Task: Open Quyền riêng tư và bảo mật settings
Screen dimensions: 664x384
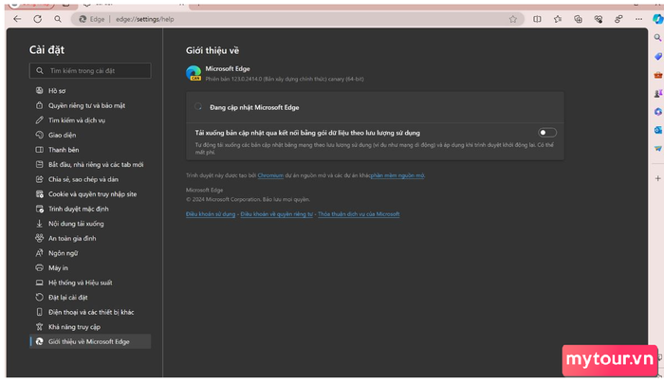Action: pos(90,105)
